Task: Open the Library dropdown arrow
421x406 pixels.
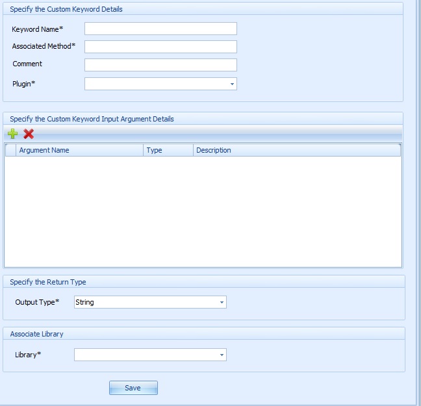Action: point(222,355)
